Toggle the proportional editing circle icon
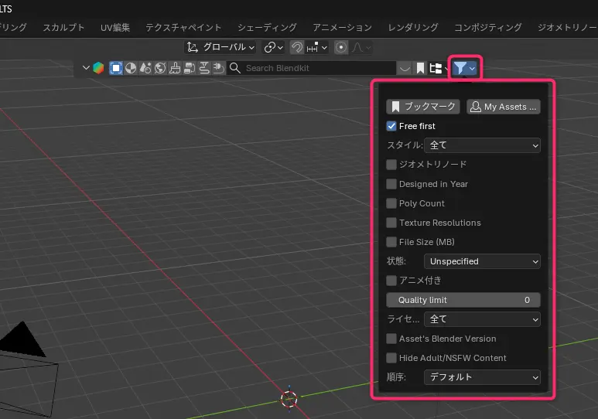The width and height of the screenshot is (598, 419). point(341,48)
